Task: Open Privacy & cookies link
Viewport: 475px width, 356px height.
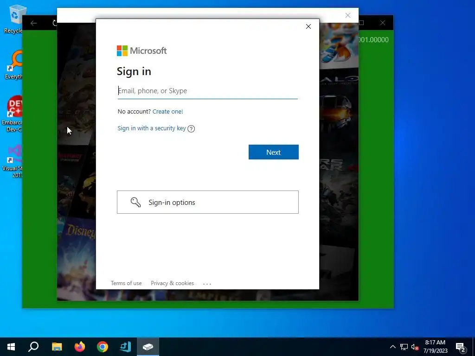Action: coord(173,283)
